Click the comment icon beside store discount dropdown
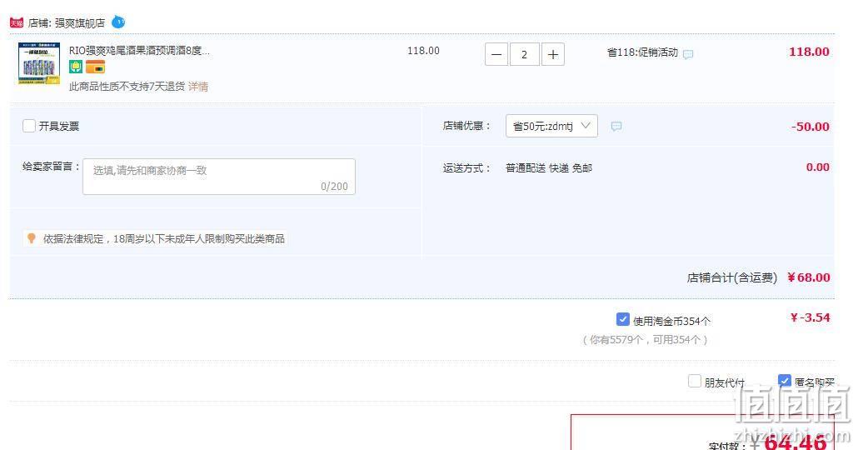This screenshot has height=450, width=858. 616,127
